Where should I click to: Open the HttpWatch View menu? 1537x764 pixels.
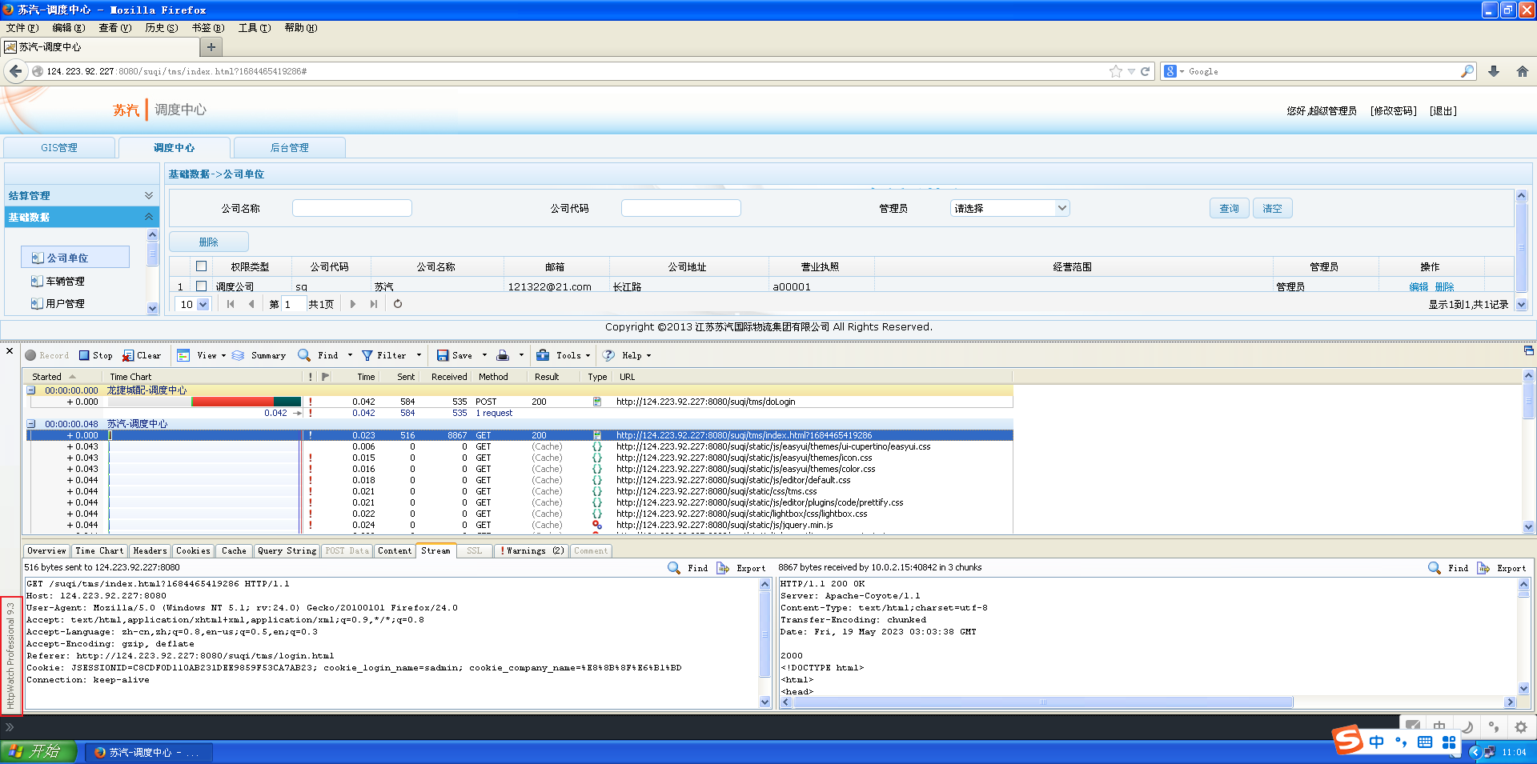(201, 355)
